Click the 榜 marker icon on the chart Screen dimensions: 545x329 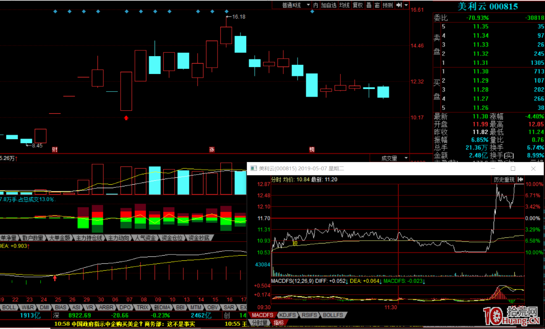[x=312, y=150]
